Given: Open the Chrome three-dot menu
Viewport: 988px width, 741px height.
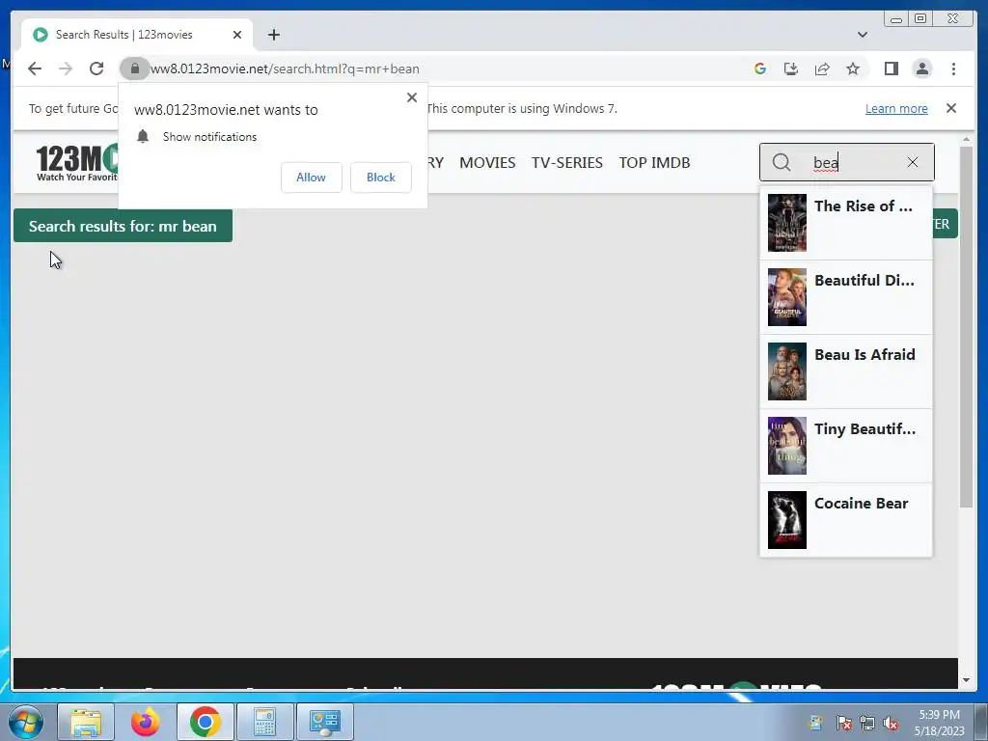Looking at the screenshot, I should click(x=953, y=69).
